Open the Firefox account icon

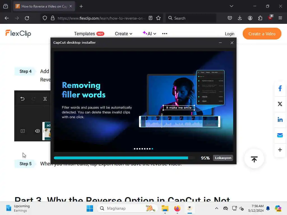point(250,18)
